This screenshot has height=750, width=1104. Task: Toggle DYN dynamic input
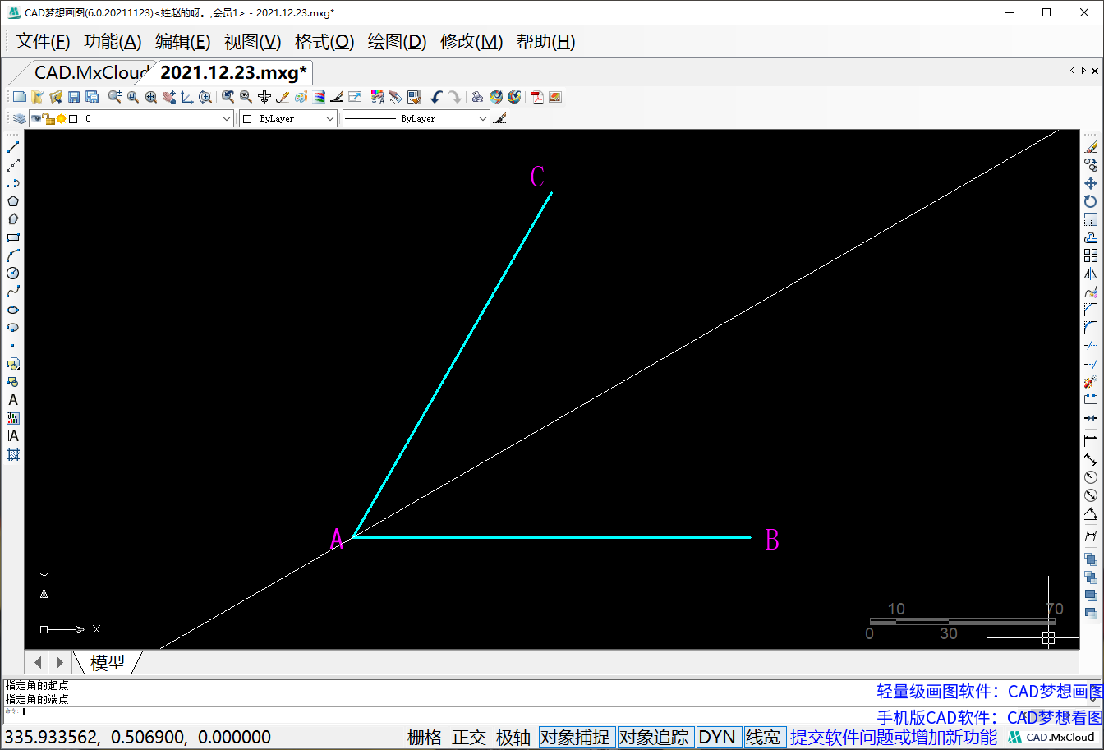(717, 738)
